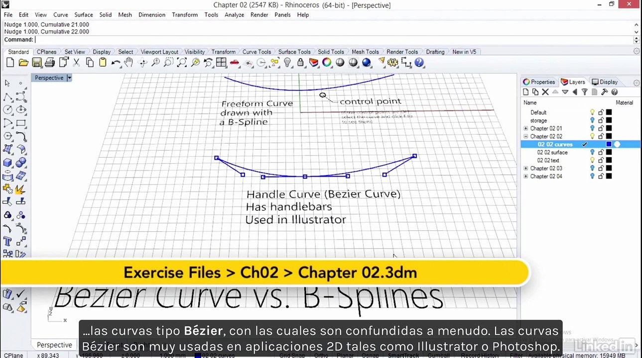Click the white material circle of 02 02 curves
Image resolution: width=642 pixels, height=358 pixels.
617,144
